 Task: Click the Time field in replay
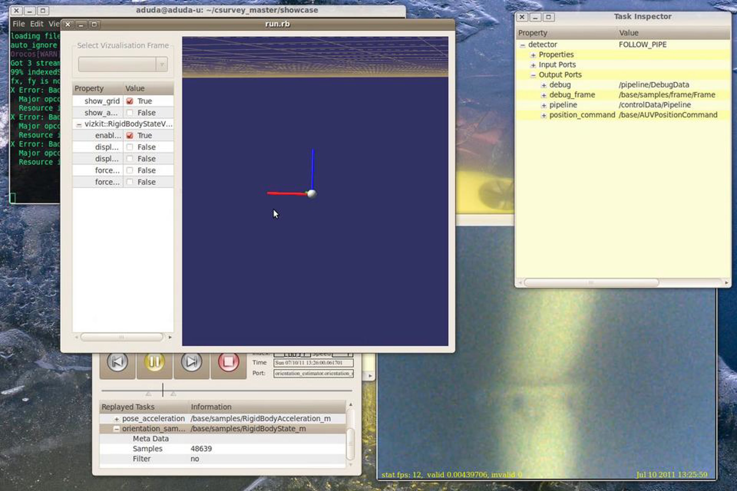pyautogui.click(x=313, y=363)
